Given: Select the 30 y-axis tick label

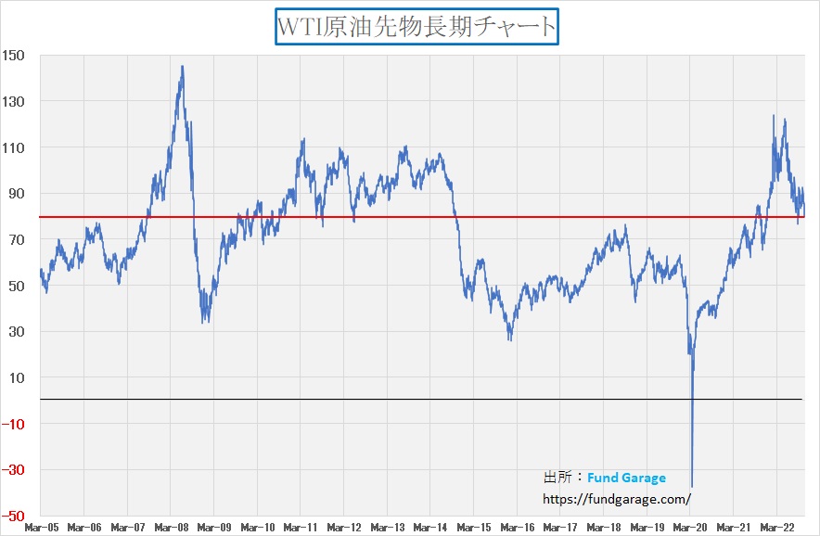Looking at the screenshot, I should pyautogui.click(x=18, y=331).
